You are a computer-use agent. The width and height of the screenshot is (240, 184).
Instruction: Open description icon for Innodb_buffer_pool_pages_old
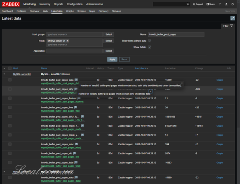click(75, 153)
